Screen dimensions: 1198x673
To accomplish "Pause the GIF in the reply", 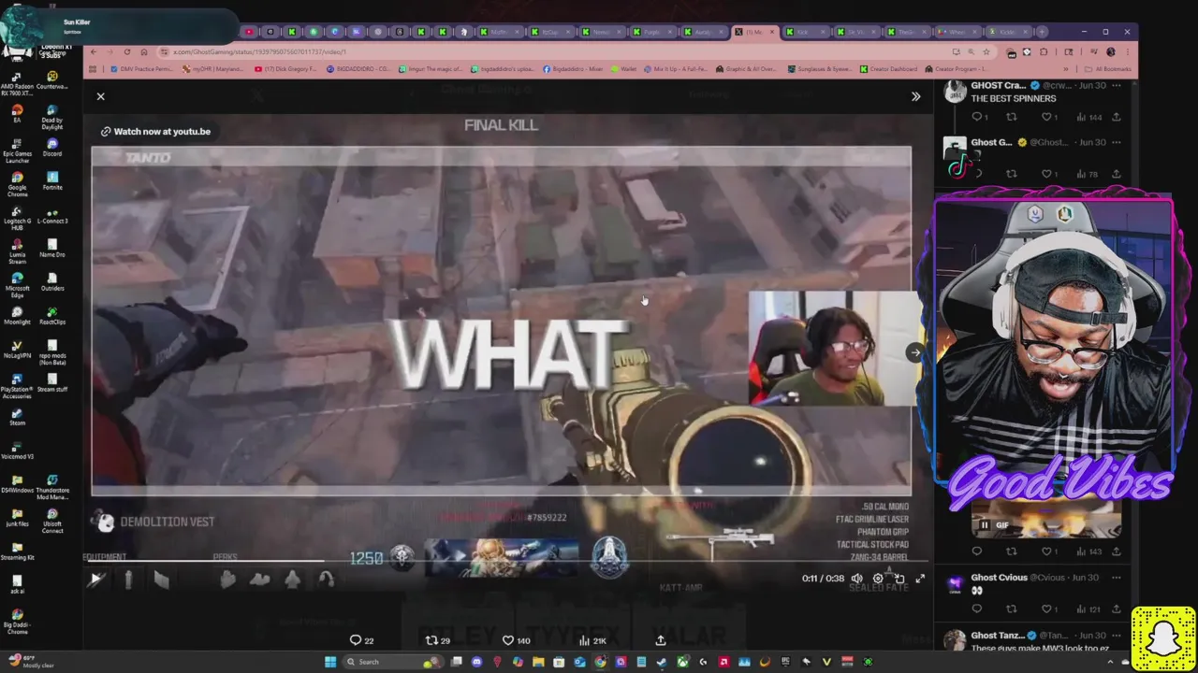I will [984, 525].
